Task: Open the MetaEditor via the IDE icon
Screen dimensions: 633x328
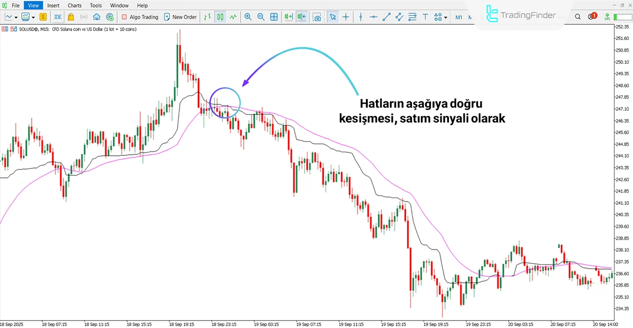Action: [57, 17]
